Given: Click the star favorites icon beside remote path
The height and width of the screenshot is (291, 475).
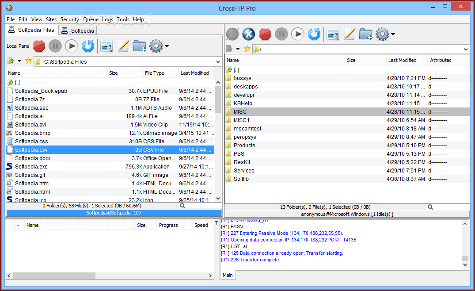Looking at the screenshot, I should pyautogui.click(x=247, y=49).
